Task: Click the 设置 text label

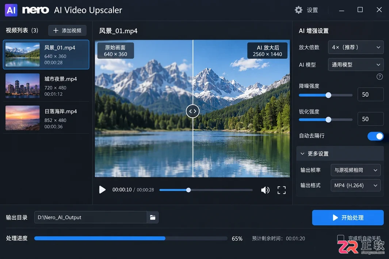Action: coord(312,10)
